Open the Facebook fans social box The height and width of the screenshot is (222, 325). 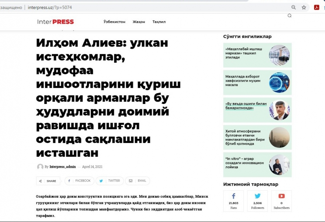234,201
